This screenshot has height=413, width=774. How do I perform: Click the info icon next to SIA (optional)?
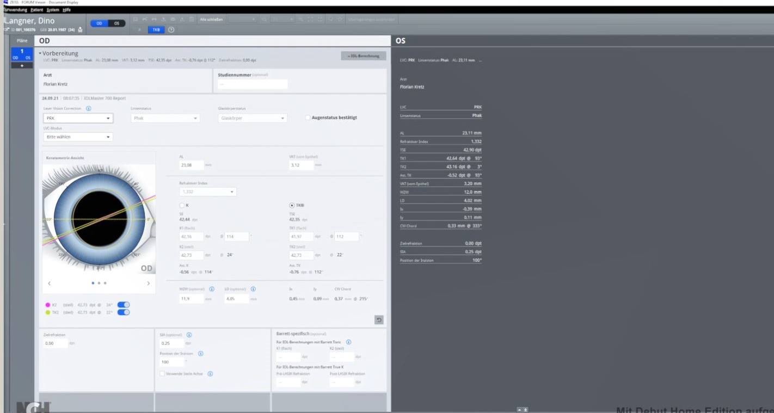click(189, 335)
